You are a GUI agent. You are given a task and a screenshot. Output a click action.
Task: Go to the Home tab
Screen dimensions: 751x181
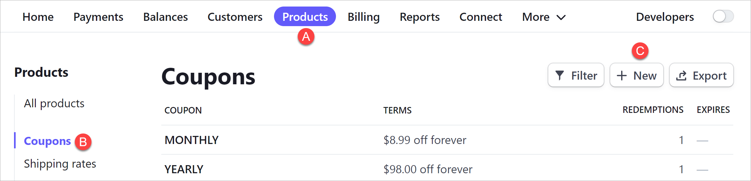pos(38,17)
